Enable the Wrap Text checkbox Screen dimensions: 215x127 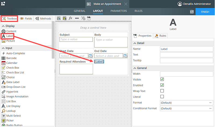162,91
